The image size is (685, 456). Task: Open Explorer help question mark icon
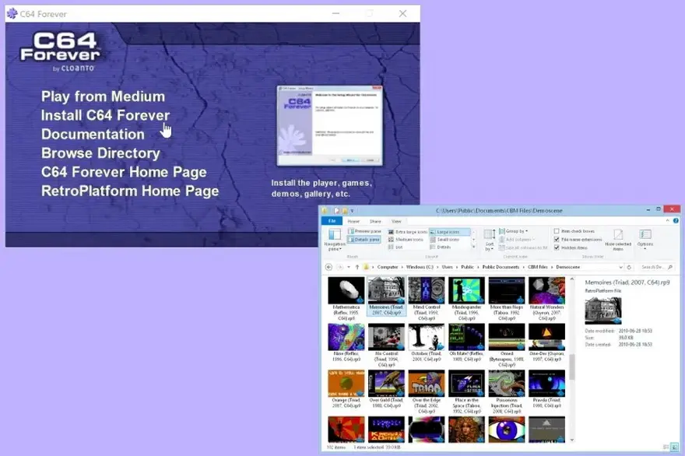point(676,221)
